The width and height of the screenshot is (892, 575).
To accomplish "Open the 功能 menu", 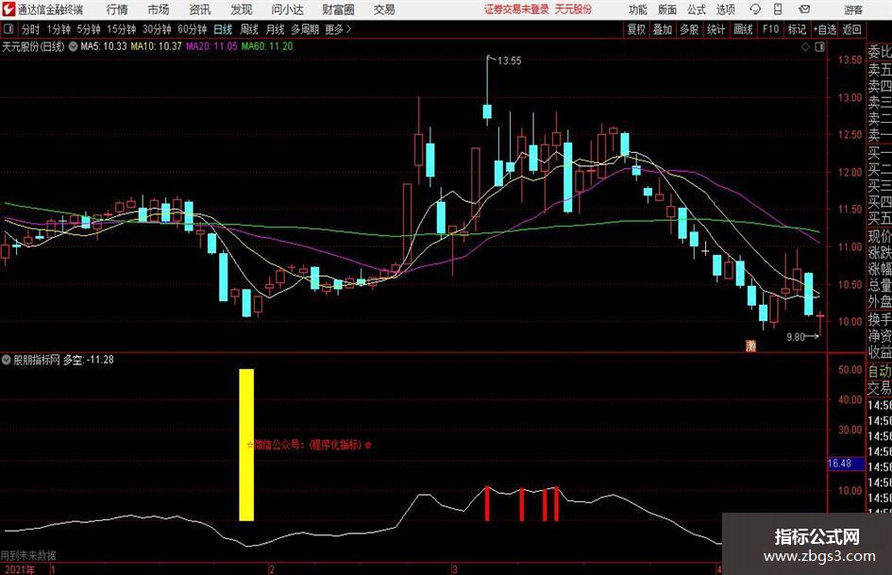I will (638, 9).
